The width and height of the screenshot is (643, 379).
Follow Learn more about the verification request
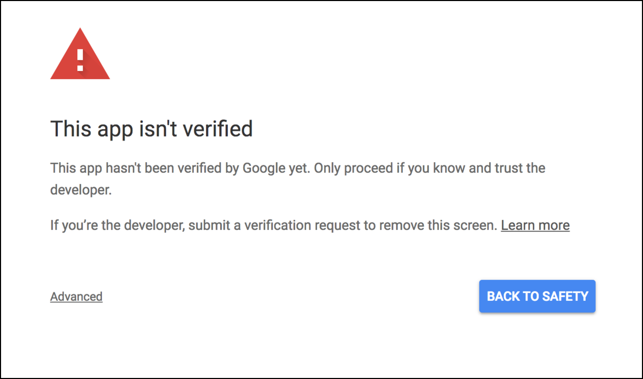pos(535,225)
